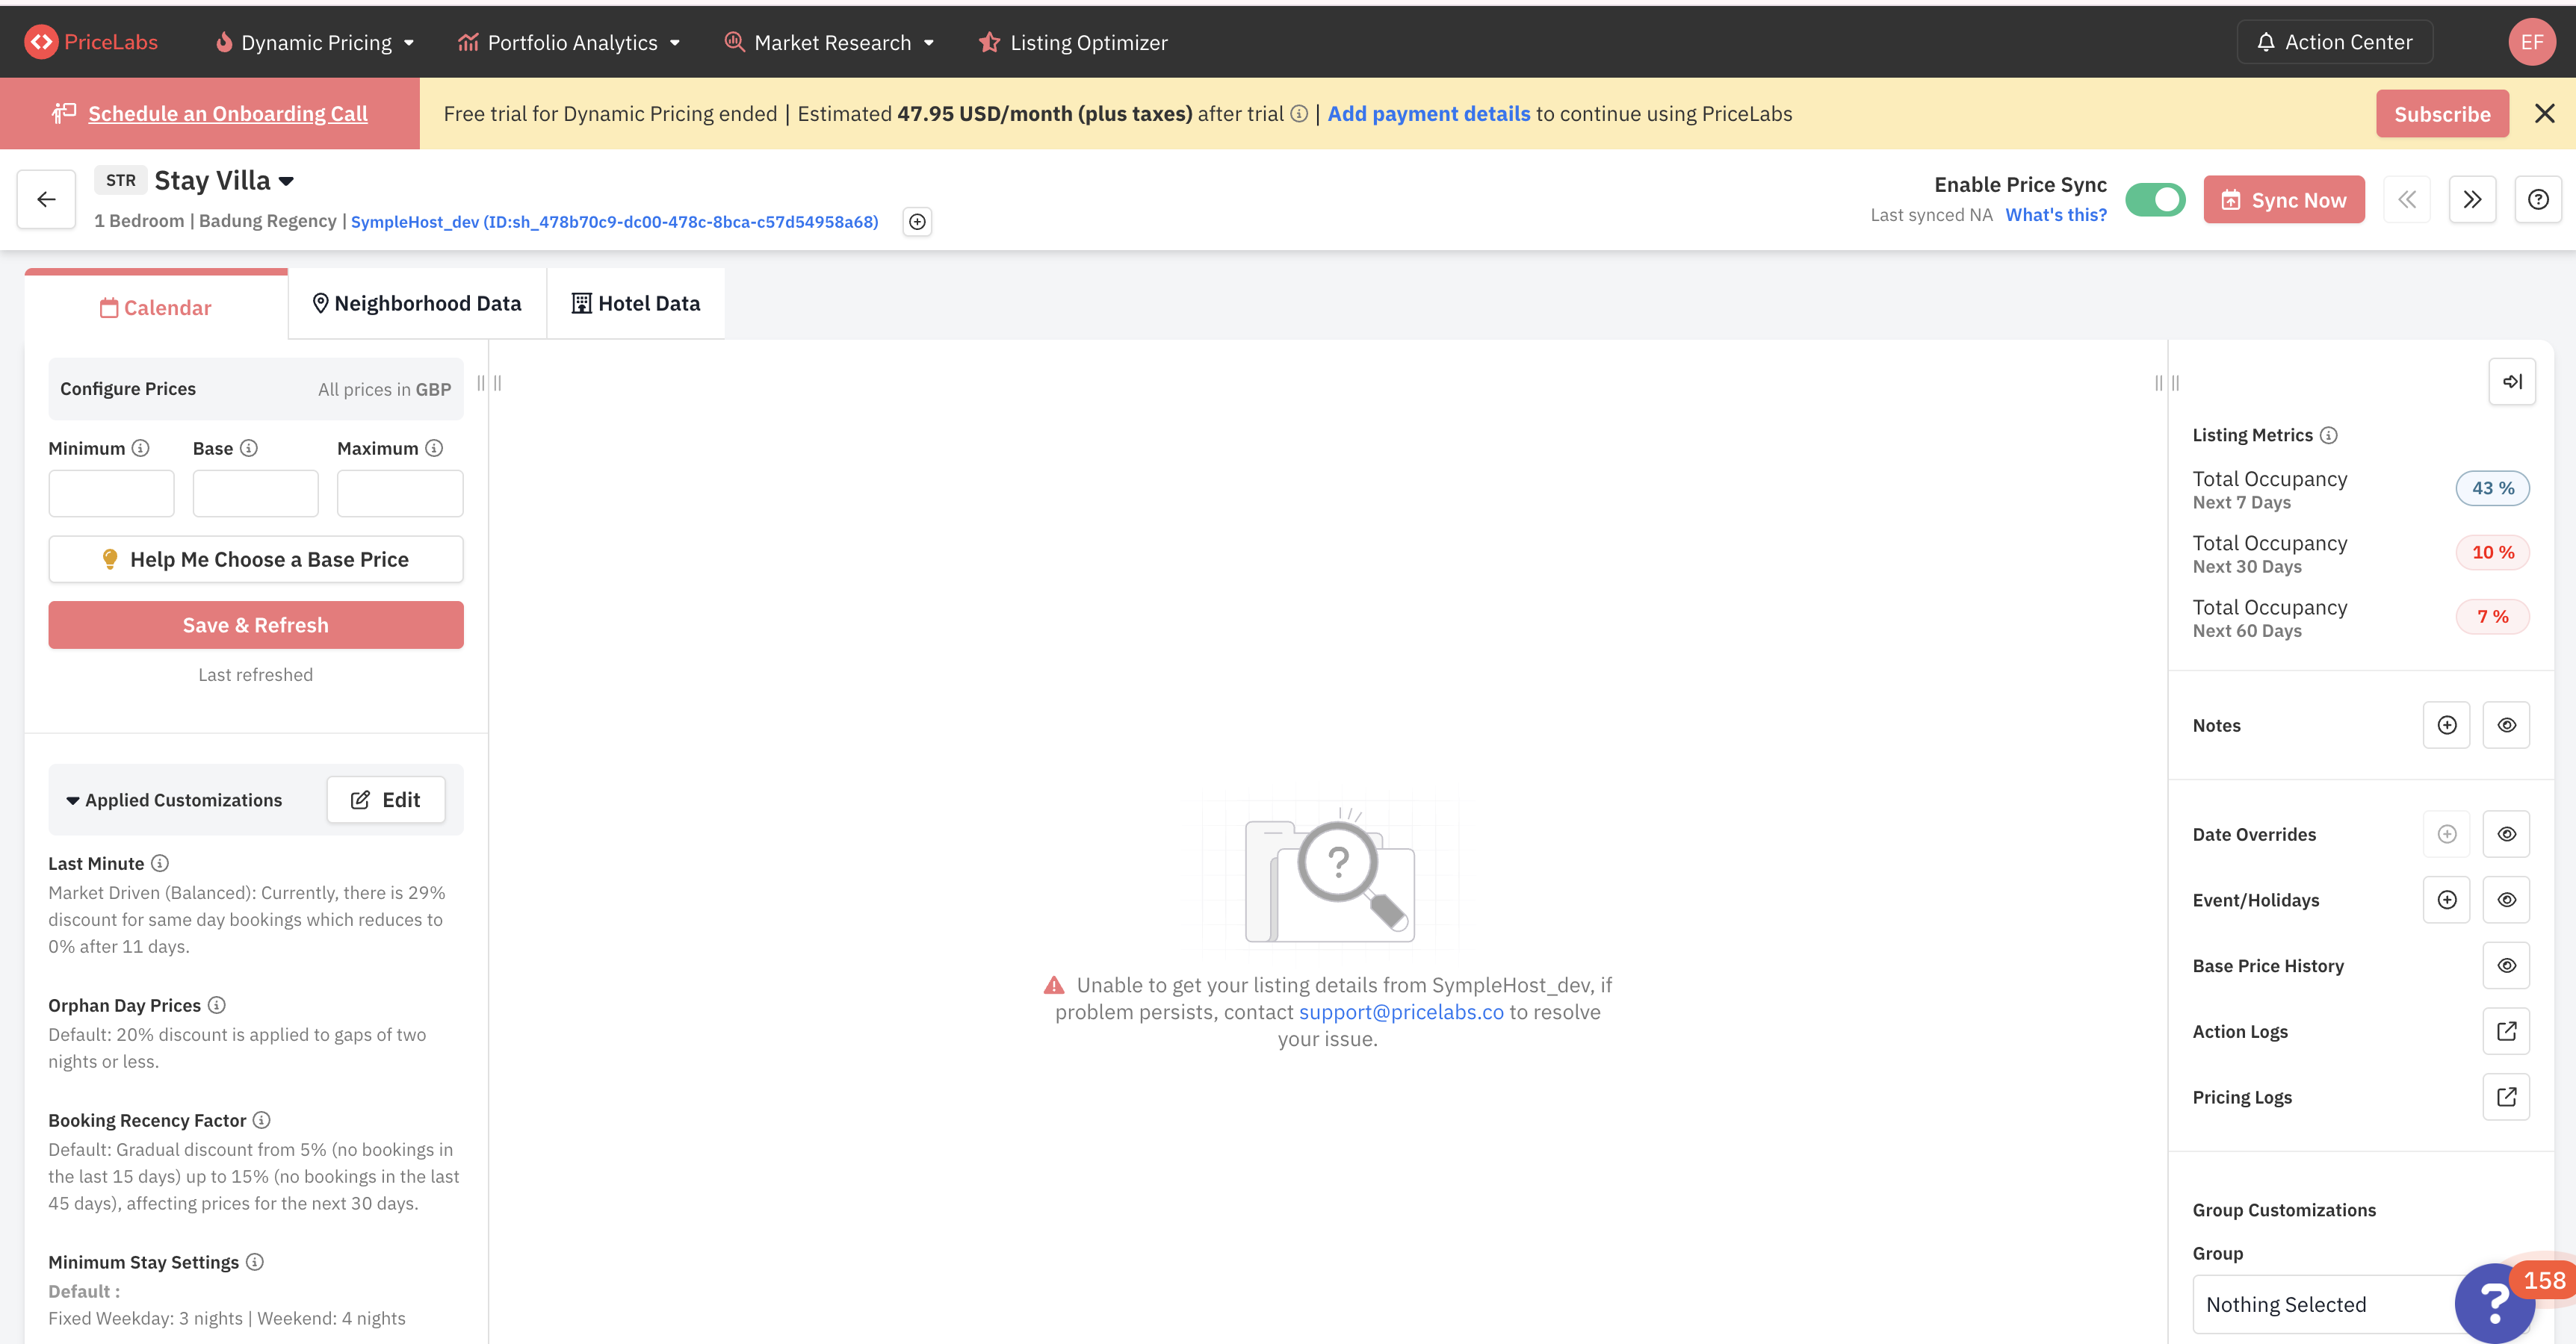Click the 10 % occupancy badge
The height and width of the screenshot is (1344, 2576).
pos(2493,552)
